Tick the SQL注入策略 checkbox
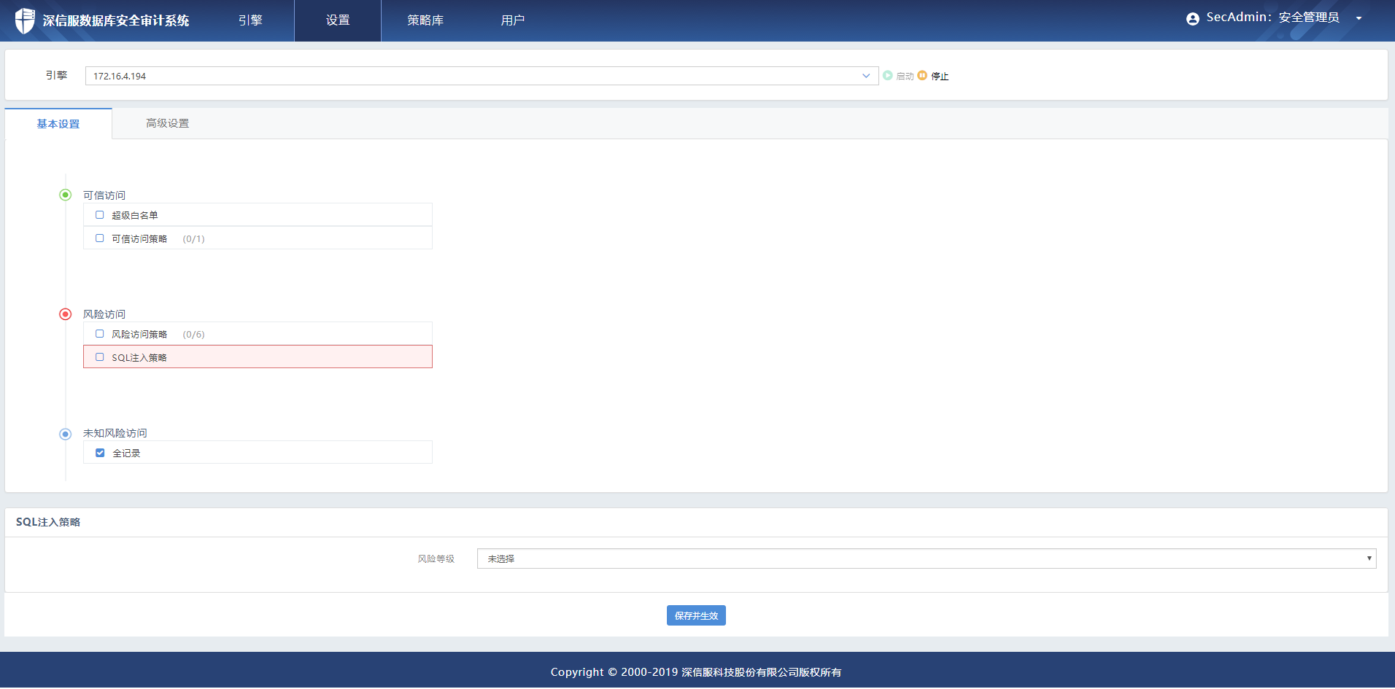This screenshot has width=1395, height=689. (100, 357)
